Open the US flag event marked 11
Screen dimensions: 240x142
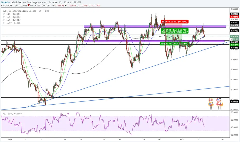coord(219,100)
